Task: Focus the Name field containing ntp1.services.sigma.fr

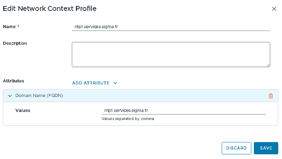Action: [171, 27]
